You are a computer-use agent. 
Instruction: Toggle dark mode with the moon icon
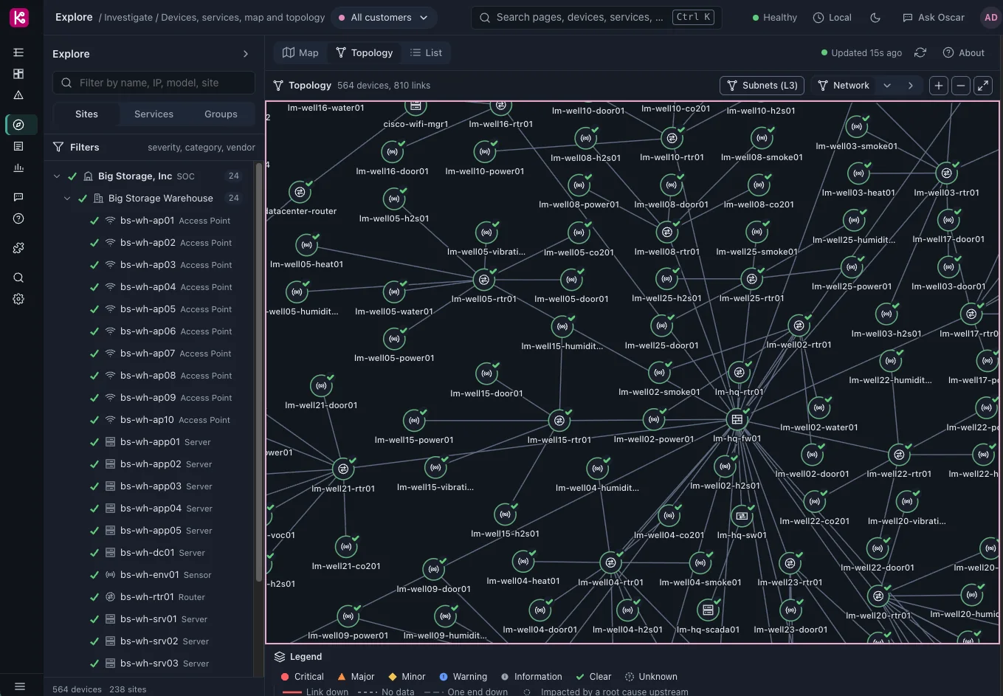pos(875,18)
